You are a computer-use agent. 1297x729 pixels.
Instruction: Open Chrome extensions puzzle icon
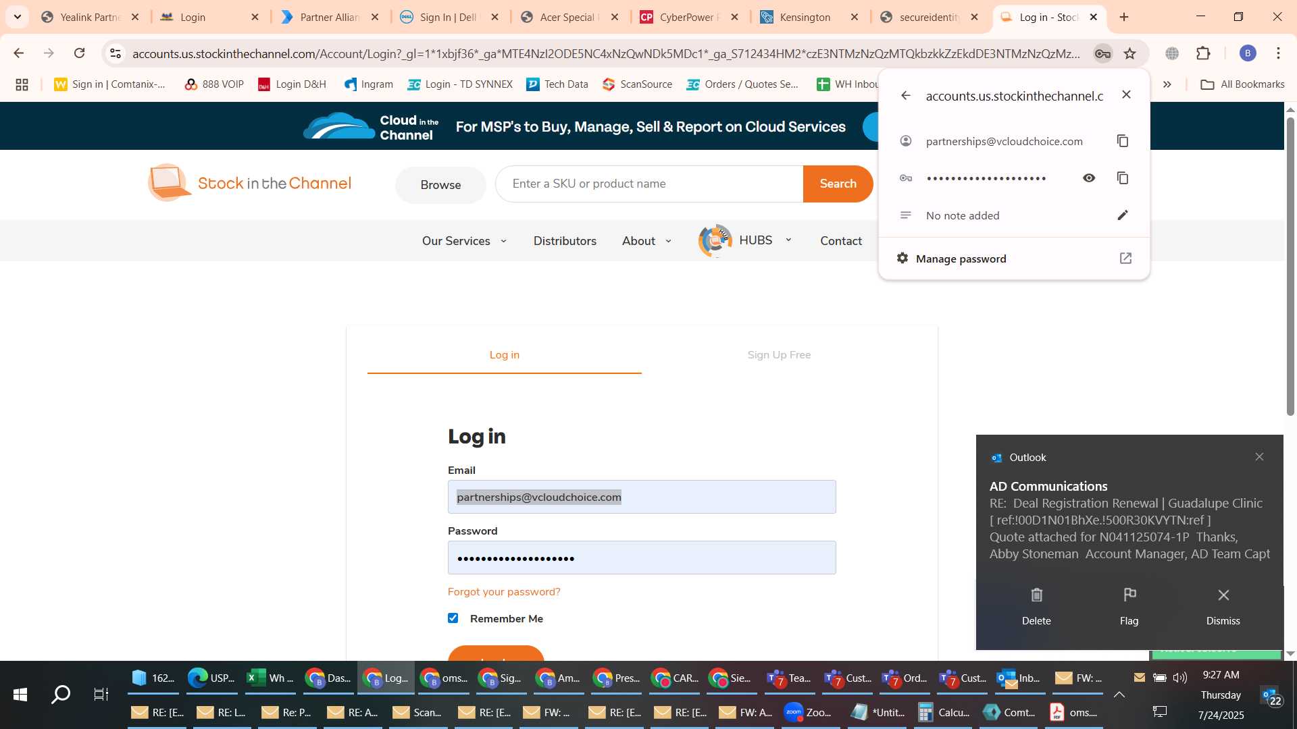tap(1203, 53)
